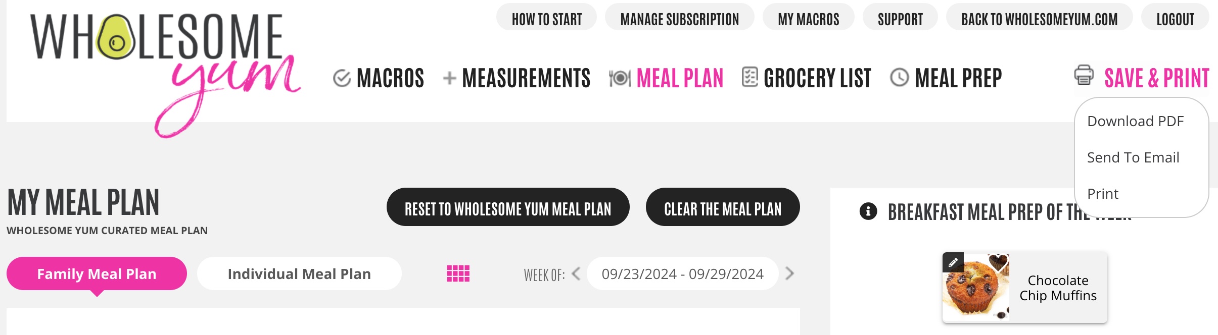Click the info icon next to Breakfast Meal Prep
Viewport: 1218px width, 335px height.
point(868,211)
